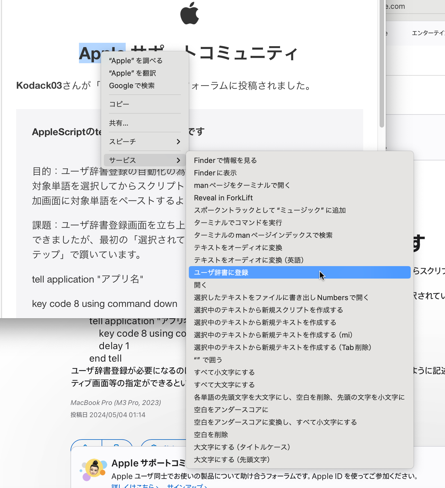445x488 pixels.
Task: Choose 各単語の先頭文字を大文字にし service
Action: pos(300,397)
